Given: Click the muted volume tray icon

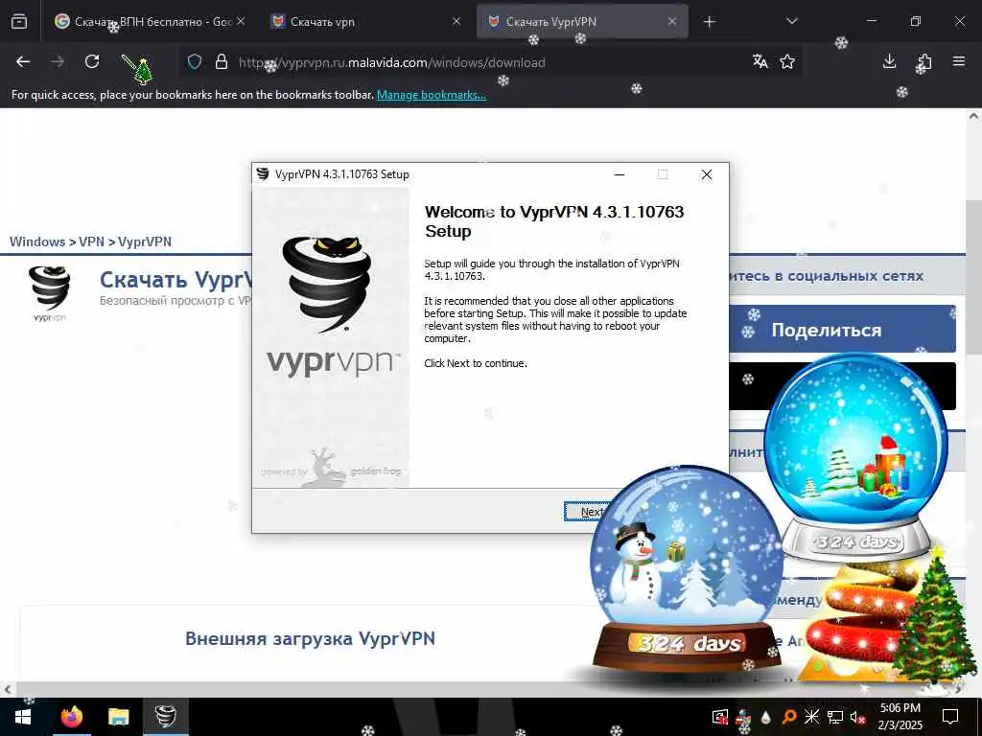Looking at the screenshot, I should (858, 717).
